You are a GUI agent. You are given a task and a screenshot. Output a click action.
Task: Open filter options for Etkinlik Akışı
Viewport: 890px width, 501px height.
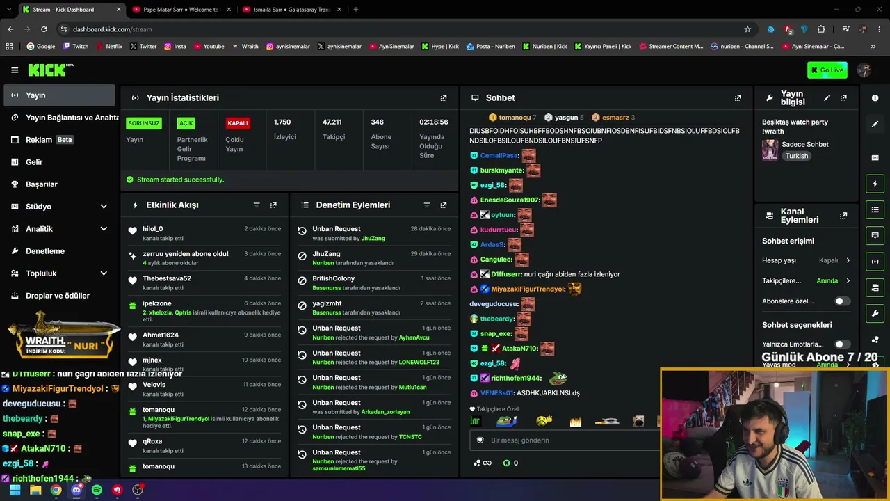coord(257,205)
